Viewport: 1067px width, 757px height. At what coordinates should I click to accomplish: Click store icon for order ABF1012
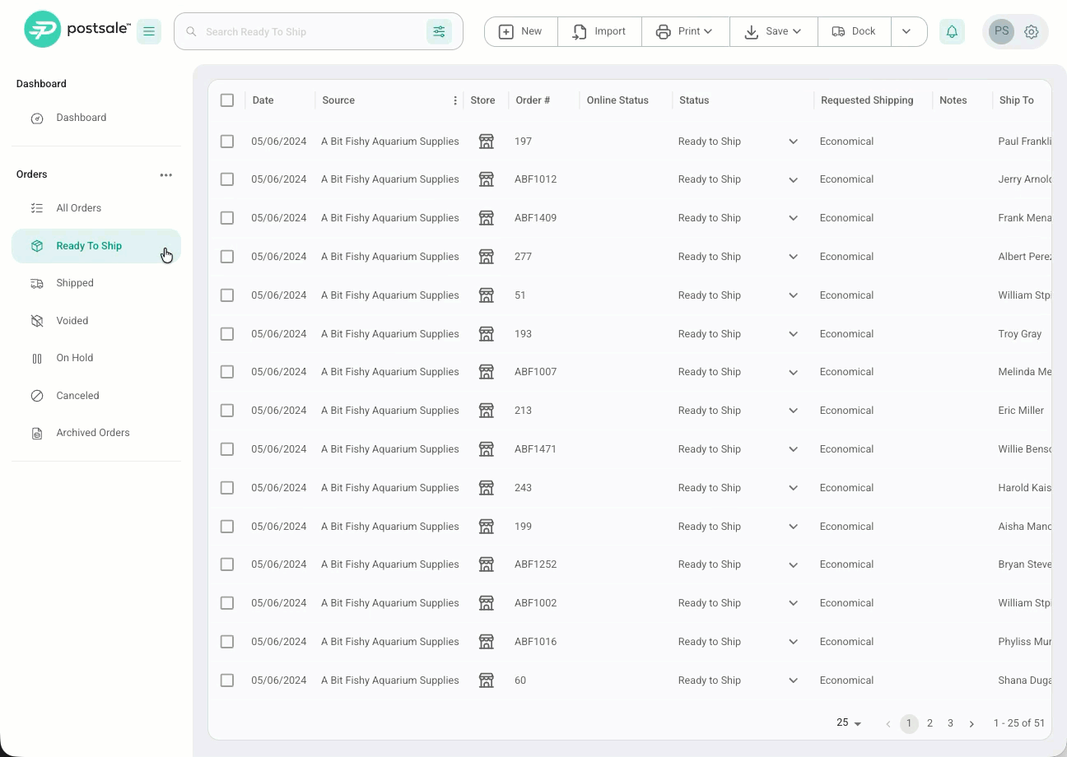[487, 179]
